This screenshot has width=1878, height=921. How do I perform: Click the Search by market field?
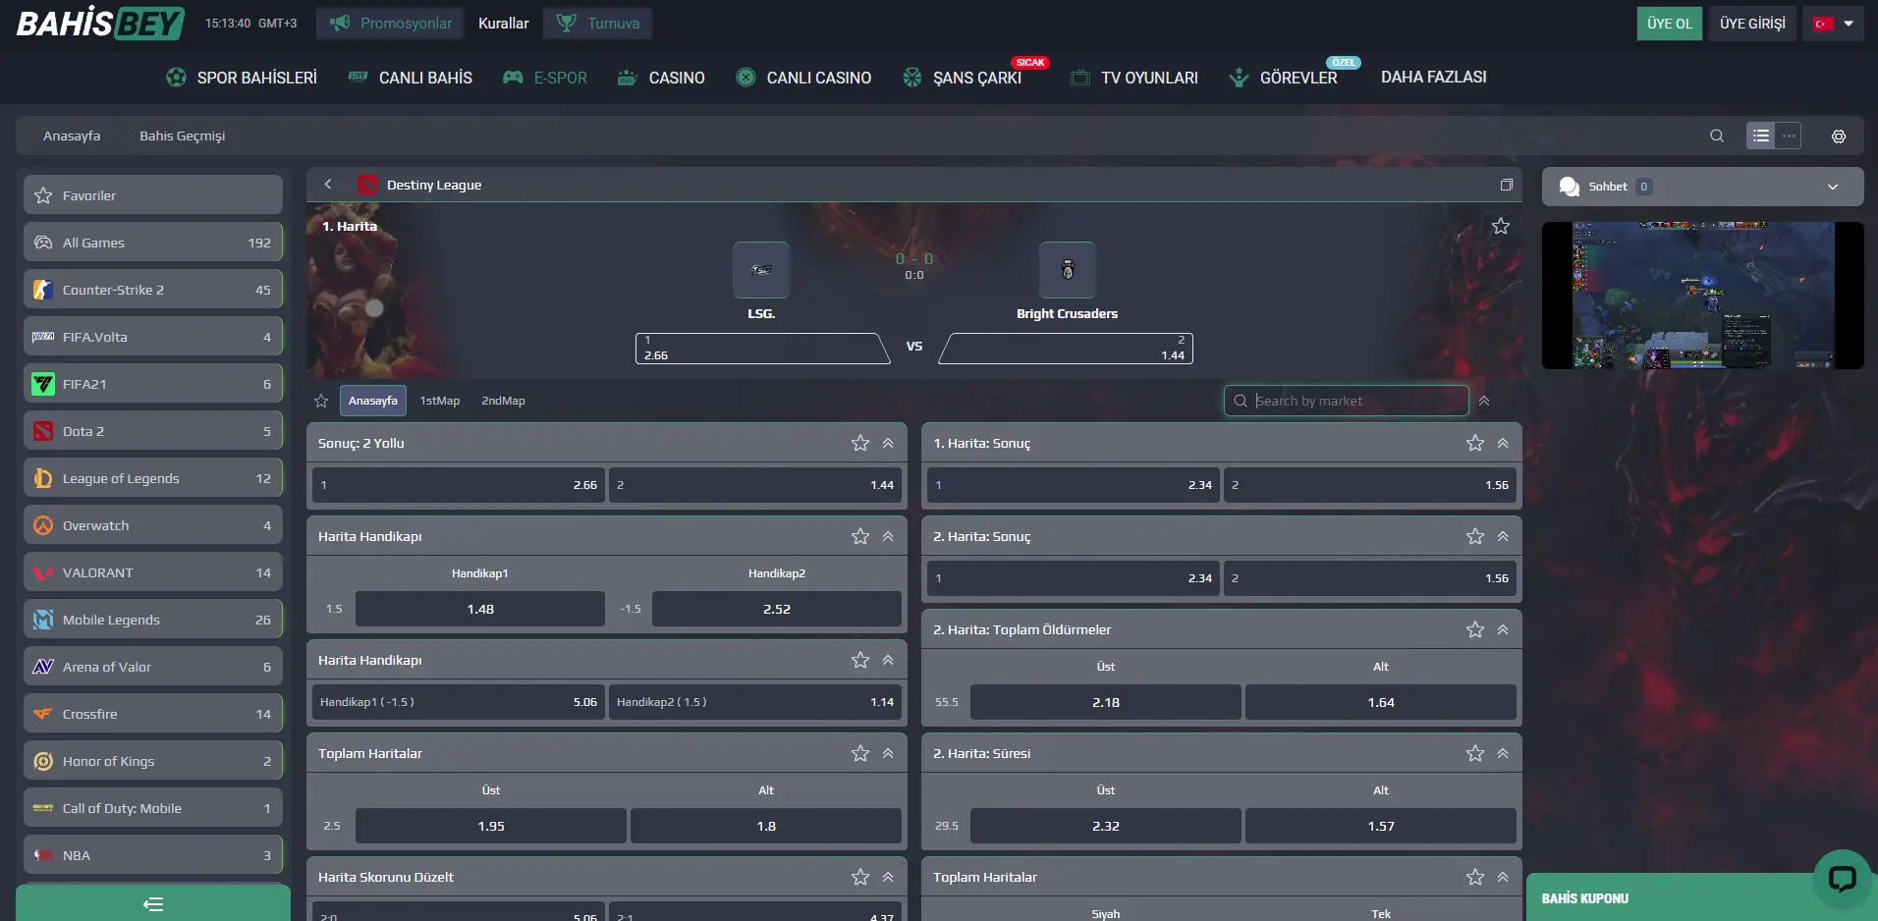pyautogui.click(x=1347, y=401)
